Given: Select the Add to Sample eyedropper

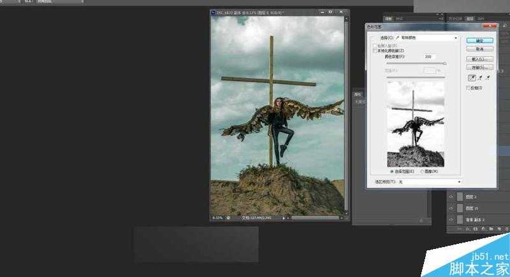Looking at the screenshot, I should (480, 77).
